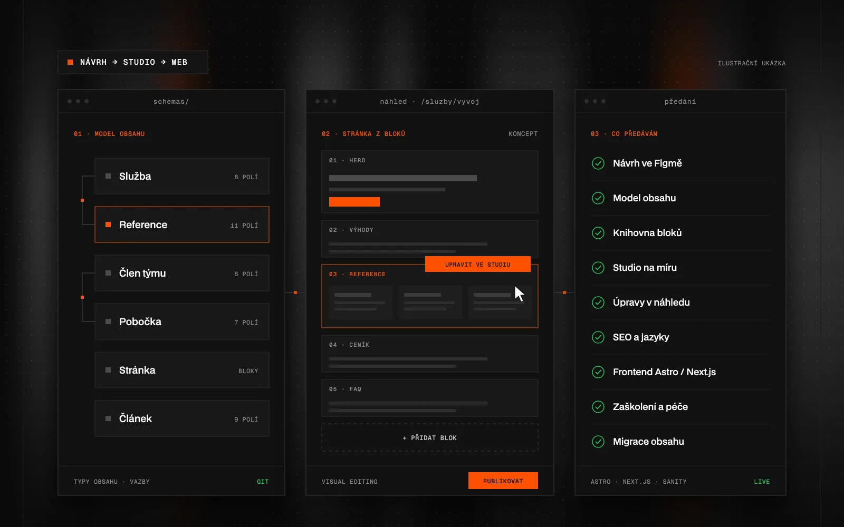The image size is (844, 527).
Task: Open the Člen týmu content type
Action: (x=182, y=273)
